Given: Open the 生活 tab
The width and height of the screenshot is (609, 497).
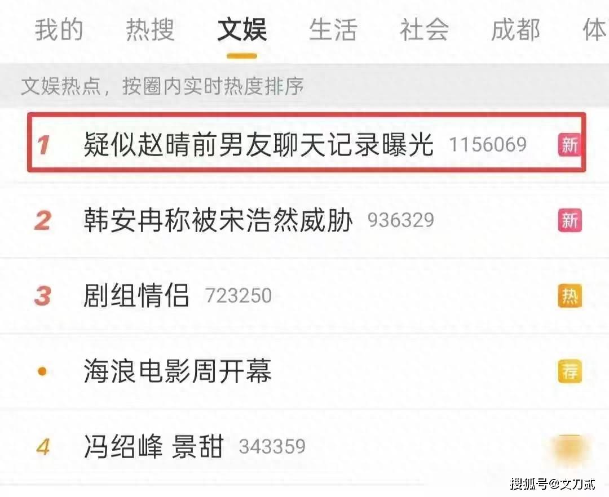Looking at the screenshot, I should pyautogui.click(x=333, y=30).
